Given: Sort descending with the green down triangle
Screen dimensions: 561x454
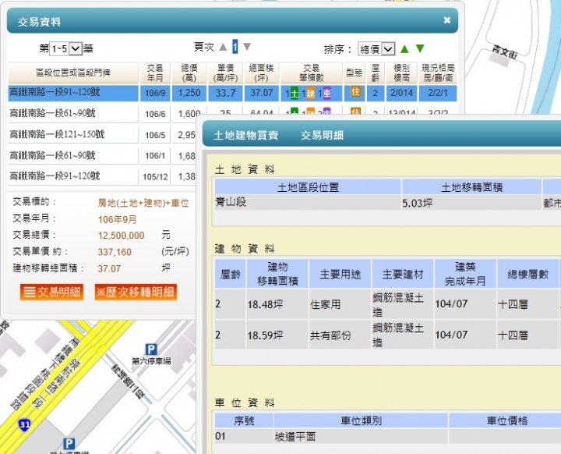Looking at the screenshot, I should [420, 48].
